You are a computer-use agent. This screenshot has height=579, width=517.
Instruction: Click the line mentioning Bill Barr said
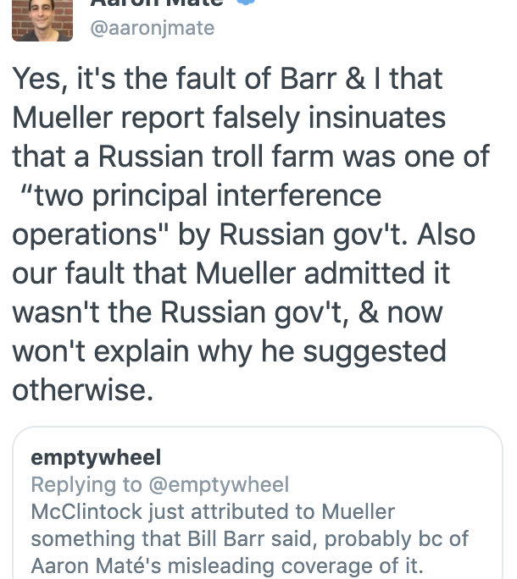tap(250, 538)
